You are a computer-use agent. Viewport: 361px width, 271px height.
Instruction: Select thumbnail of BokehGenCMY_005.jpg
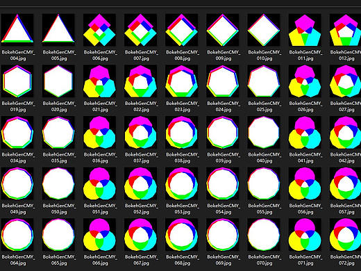tap(58, 30)
